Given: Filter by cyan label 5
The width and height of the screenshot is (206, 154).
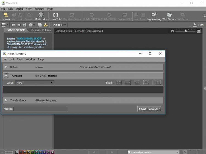Looking at the screenshot, I should [37, 152].
